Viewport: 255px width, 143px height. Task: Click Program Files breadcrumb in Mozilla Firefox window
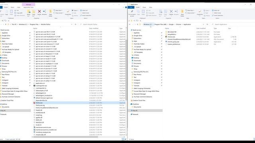34,24
